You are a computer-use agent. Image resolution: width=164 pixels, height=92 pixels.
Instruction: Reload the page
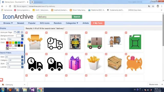(x=10, y=6)
